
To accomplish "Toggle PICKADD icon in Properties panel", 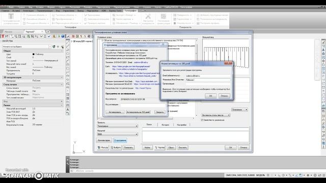I will coord(54,47).
